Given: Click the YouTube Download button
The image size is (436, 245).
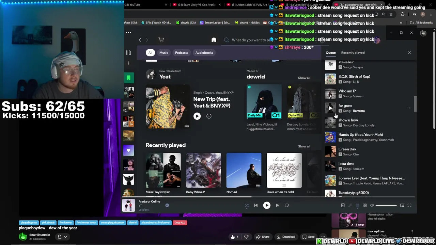Looking at the screenshot, I should (x=286, y=237).
